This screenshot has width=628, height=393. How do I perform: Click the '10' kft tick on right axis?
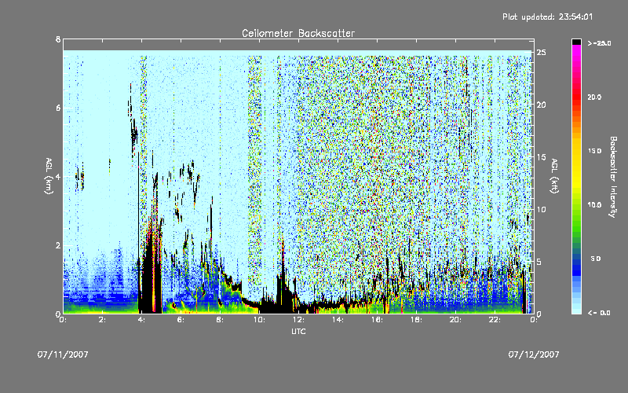click(x=541, y=209)
